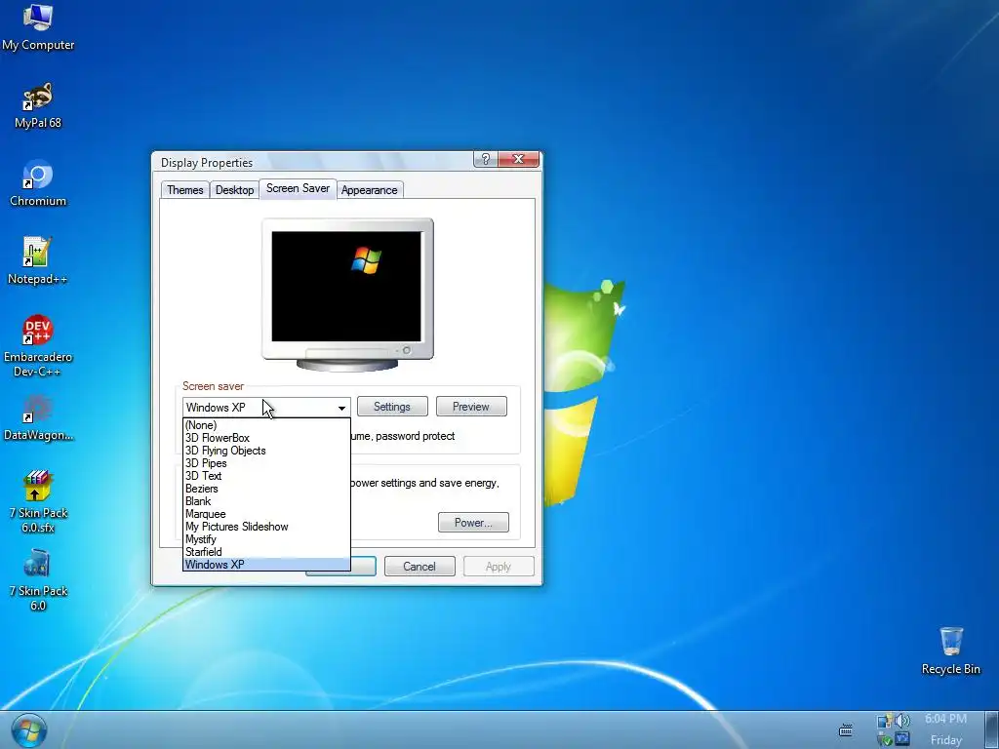Viewport: 999px width, 749px height.
Task: Open screen saver Settings button
Action: tap(392, 407)
